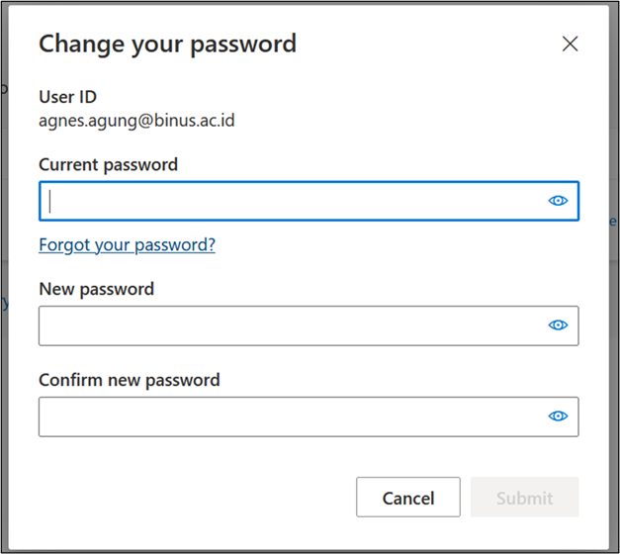The width and height of the screenshot is (620, 554).
Task: Click the greyed-out Submit button
Action: coord(524,498)
